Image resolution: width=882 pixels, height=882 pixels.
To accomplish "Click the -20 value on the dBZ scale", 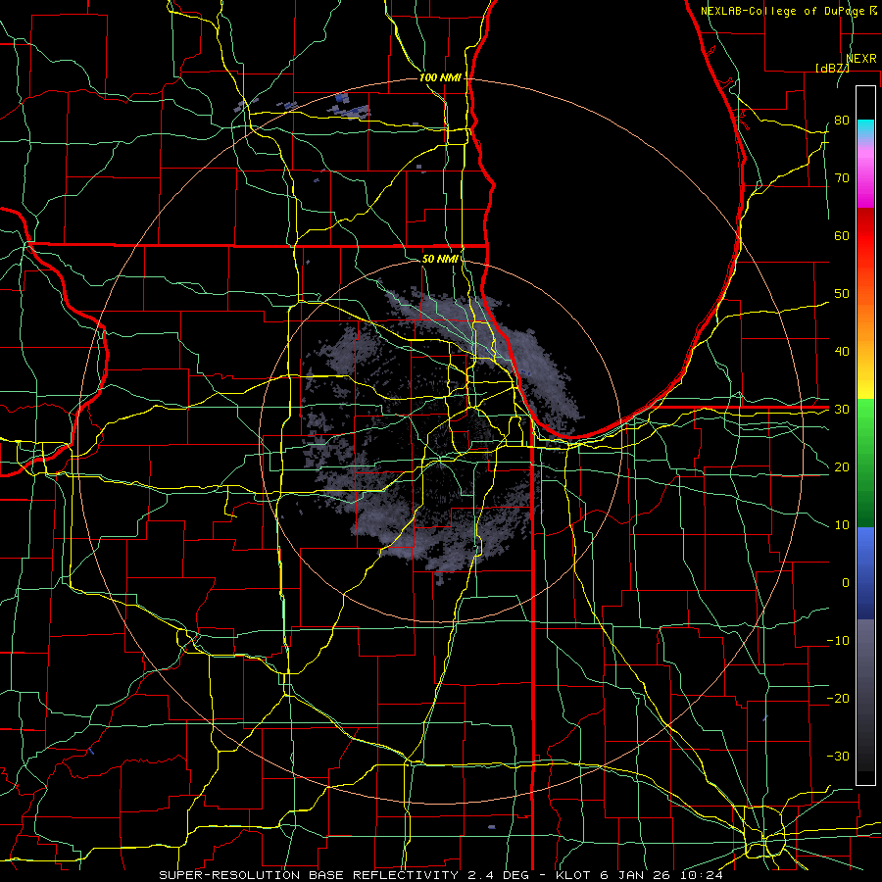I will [x=838, y=698].
